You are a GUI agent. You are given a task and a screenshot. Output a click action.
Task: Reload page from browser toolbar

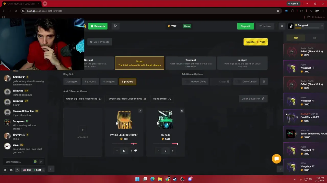[16, 11]
